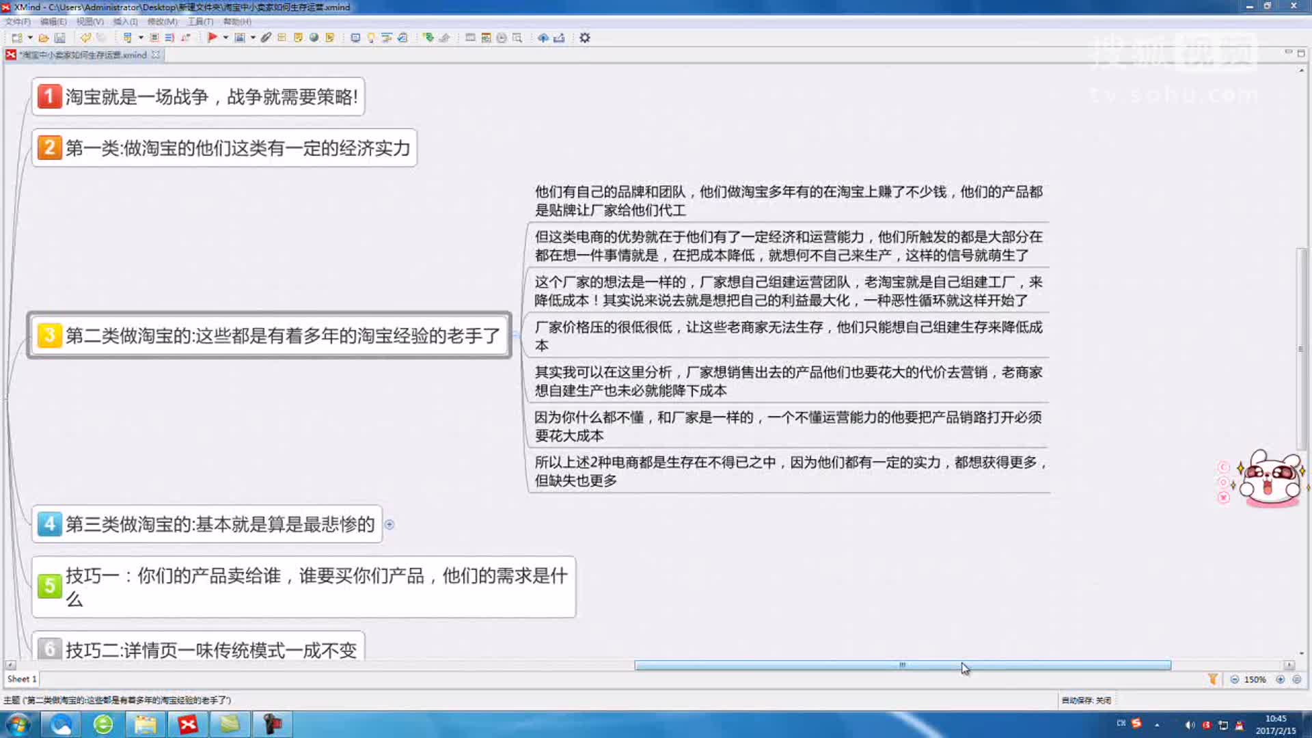Open the image icon's dropdown arrow

[x=253, y=37]
